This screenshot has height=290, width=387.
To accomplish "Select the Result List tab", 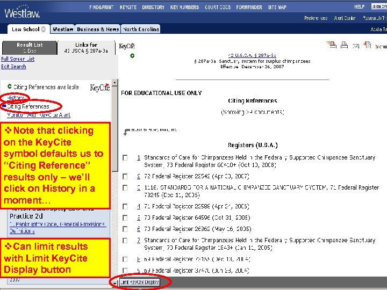I will (x=30, y=48).
